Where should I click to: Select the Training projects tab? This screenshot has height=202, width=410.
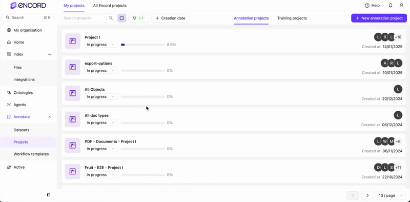[x=292, y=18]
